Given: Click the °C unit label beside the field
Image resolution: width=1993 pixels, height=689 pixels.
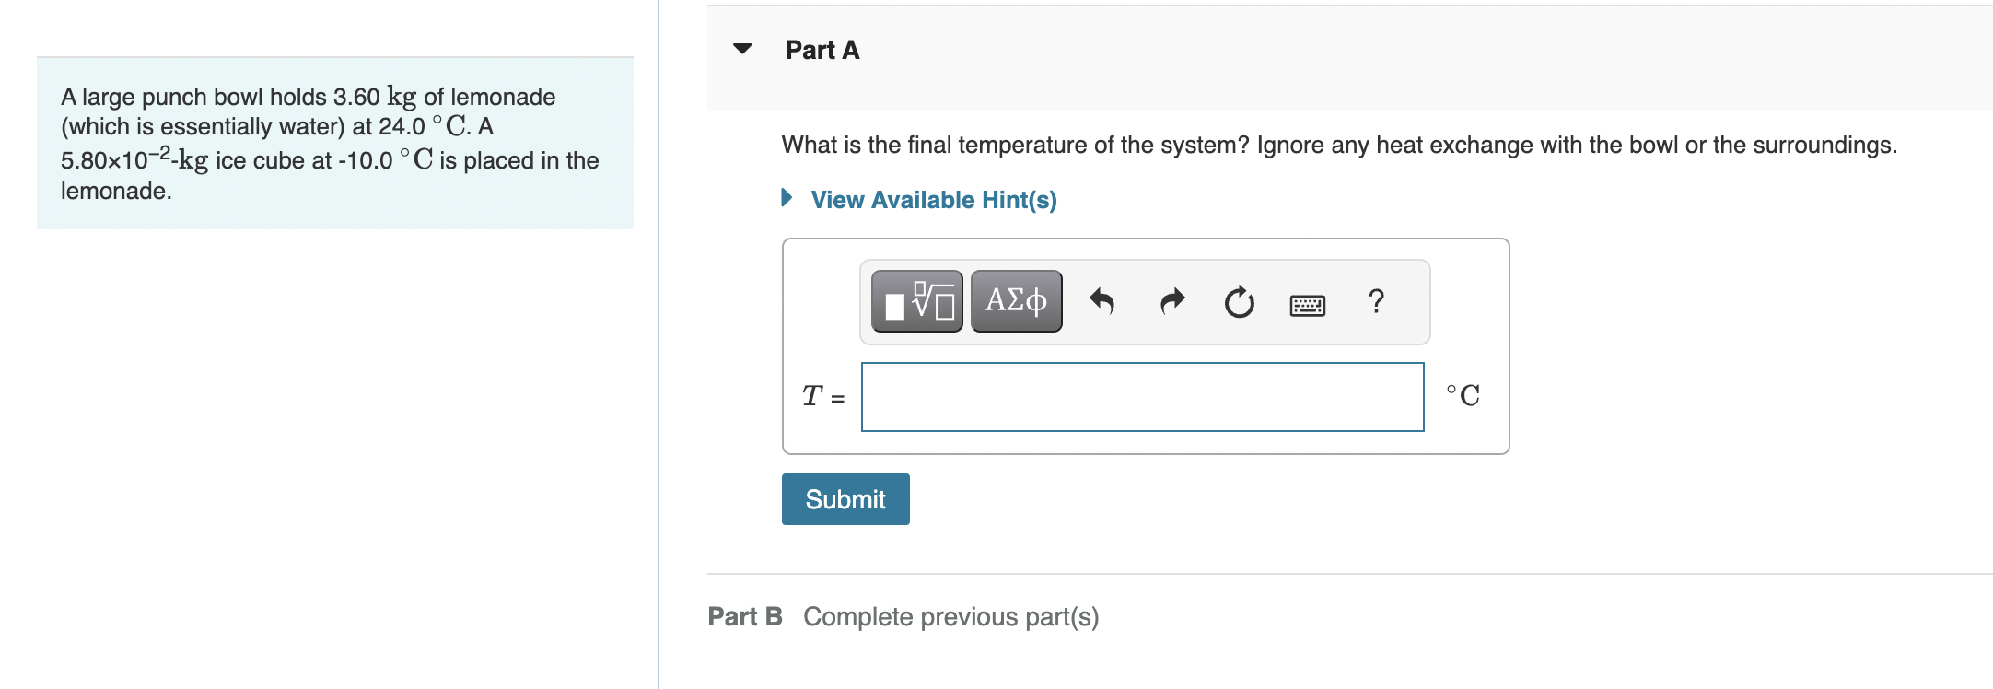Looking at the screenshot, I should [x=1463, y=395].
